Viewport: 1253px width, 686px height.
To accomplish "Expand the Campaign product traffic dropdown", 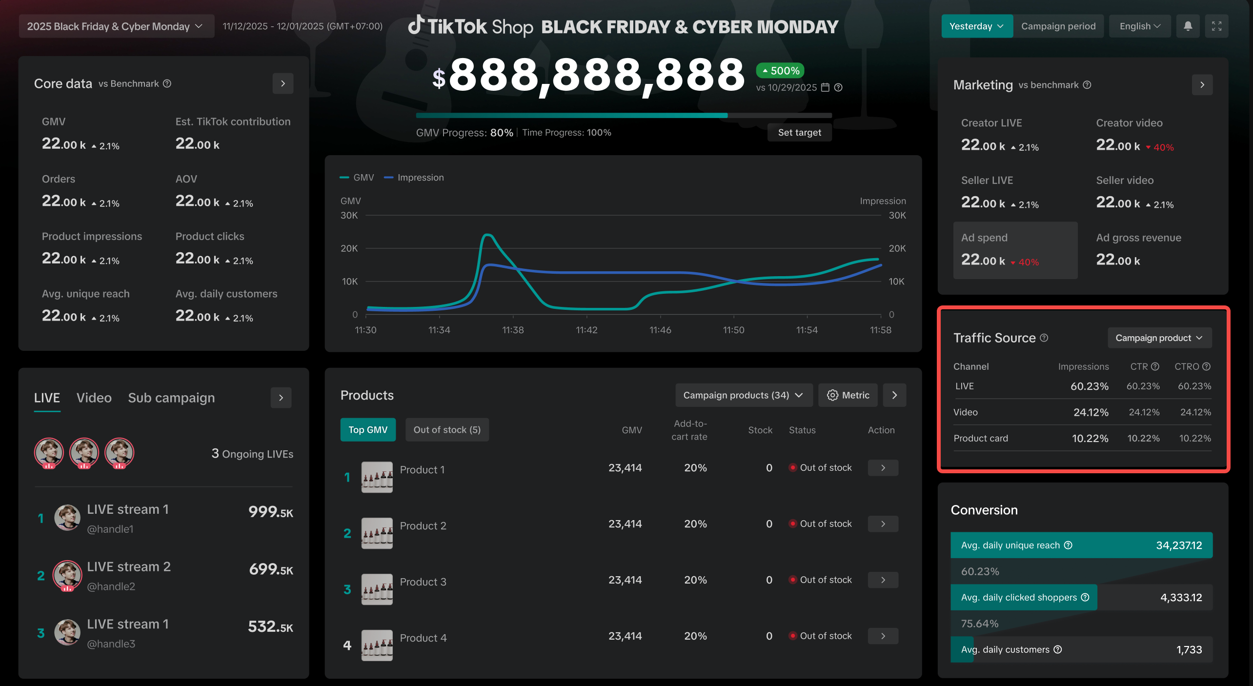I will coord(1159,338).
